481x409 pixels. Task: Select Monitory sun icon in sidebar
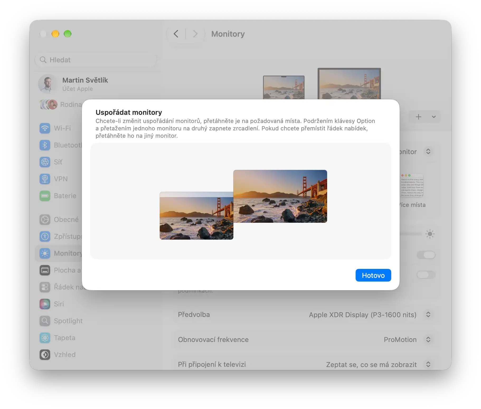click(x=45, y=253)
